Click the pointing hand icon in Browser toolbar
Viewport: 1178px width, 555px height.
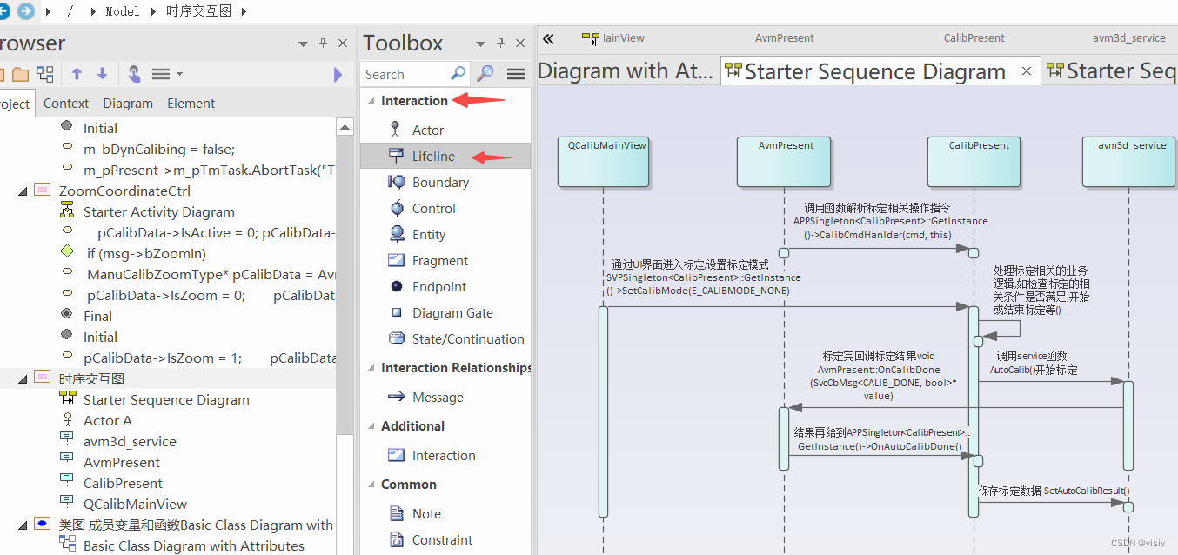click(x=134, y=74)
